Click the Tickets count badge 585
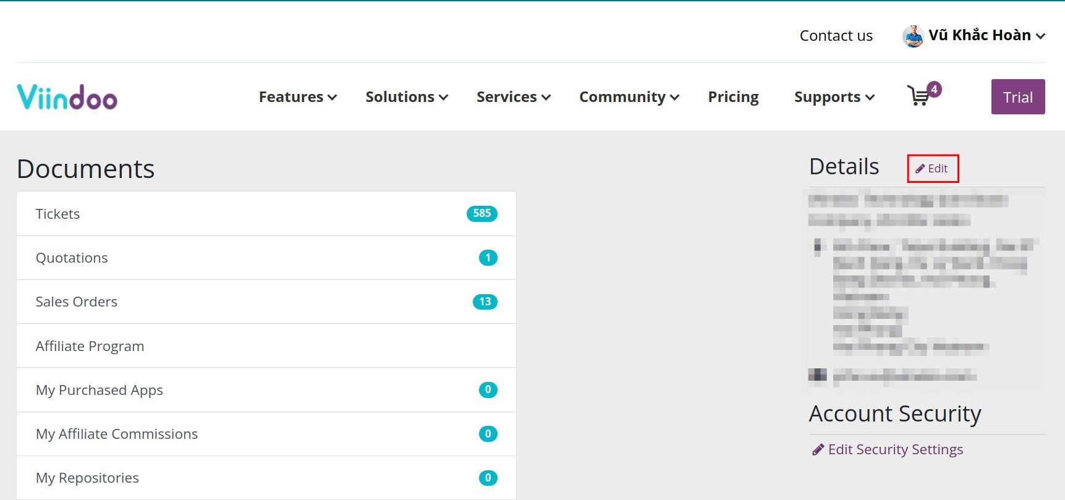 pos(482,214)
